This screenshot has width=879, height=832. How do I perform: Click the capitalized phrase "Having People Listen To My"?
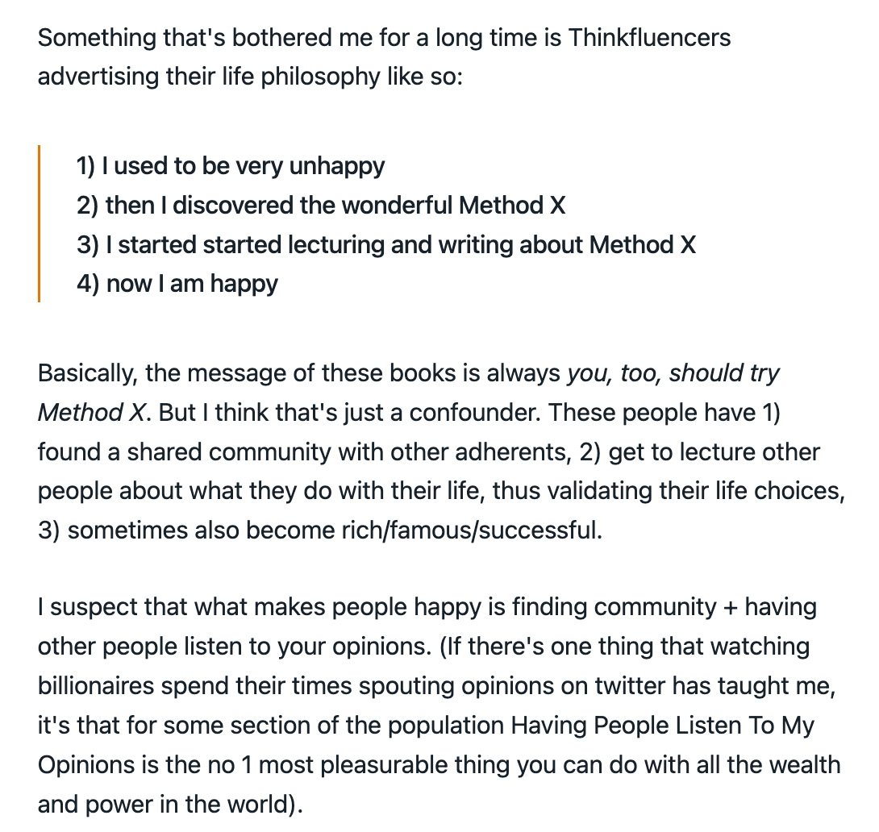pos(662,725)
